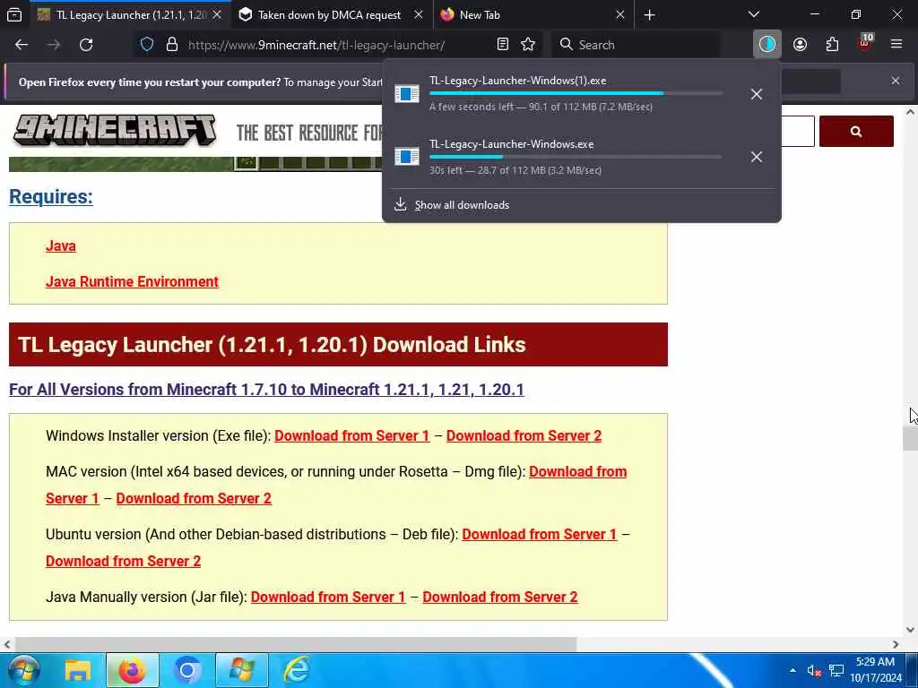Open network tray icon
This screenshot has height=688, width=918.
(x=836, y=670)
